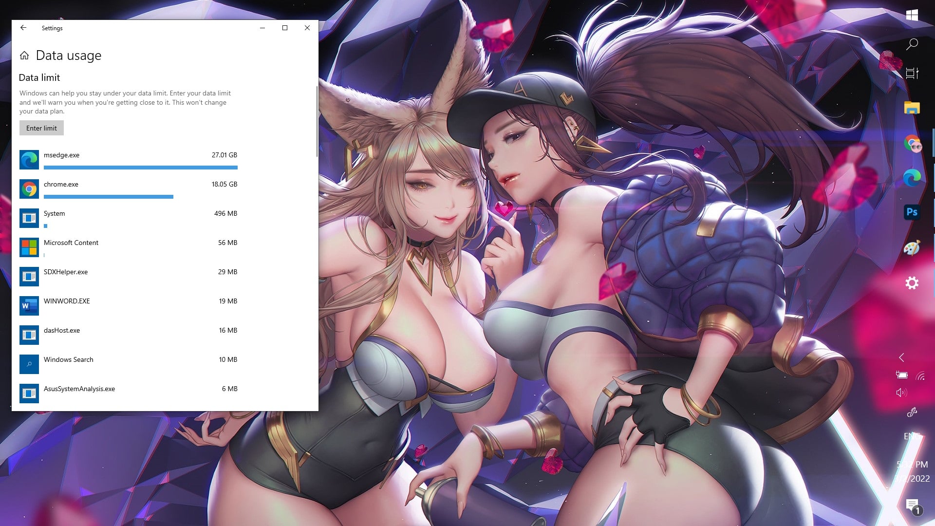935x526 pixels.
Task: Open taskbar Search magnifier
Action: 912,44
